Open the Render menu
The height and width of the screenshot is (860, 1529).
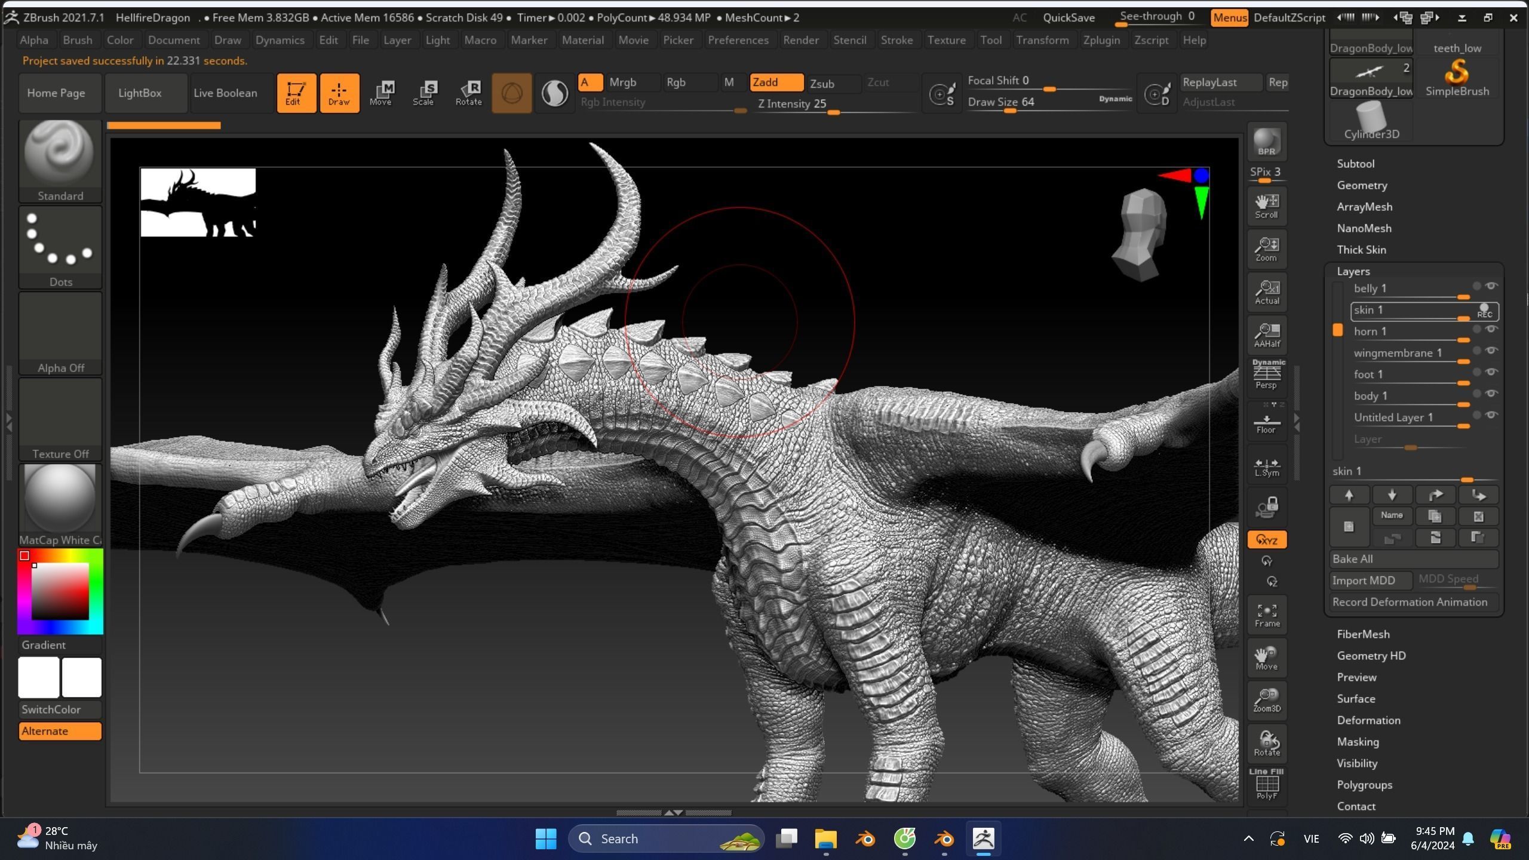coord(800,40)
